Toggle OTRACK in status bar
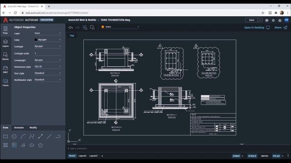291x163 pixels. click(x=252, y=156)
